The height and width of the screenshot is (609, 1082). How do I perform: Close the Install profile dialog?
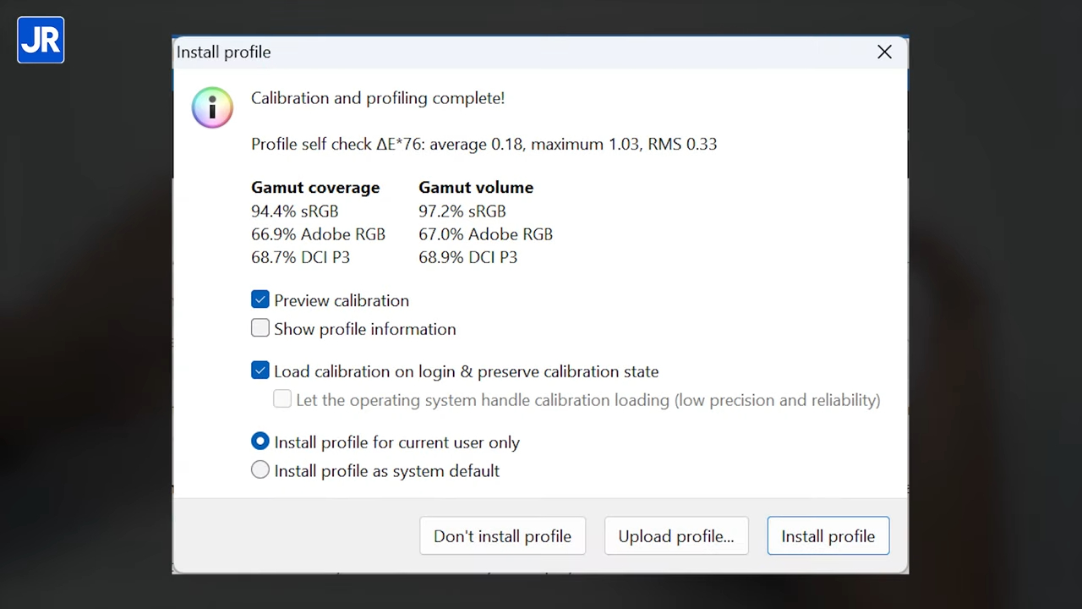tap(884, 52)
